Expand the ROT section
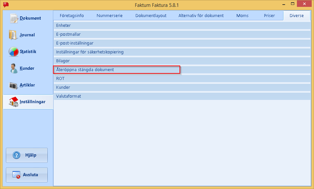The width and height of the screenshot is (314, 189). (x=182, y=78)
